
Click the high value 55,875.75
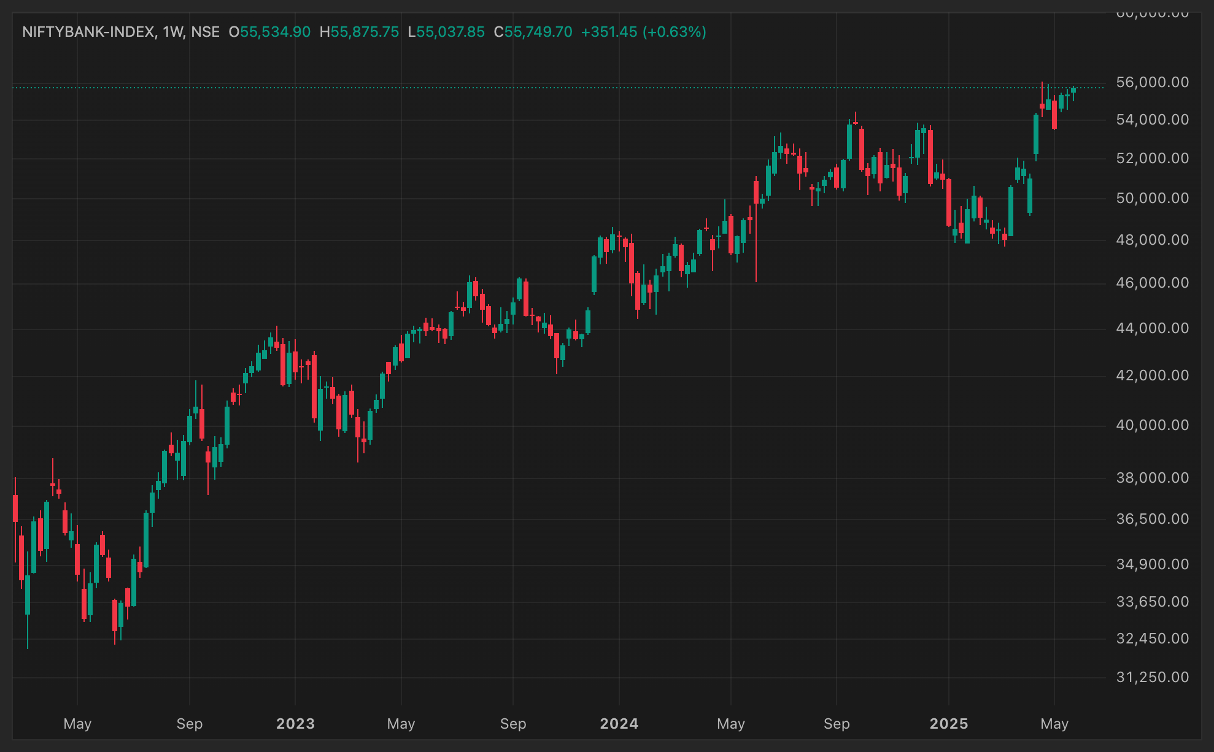365,32
